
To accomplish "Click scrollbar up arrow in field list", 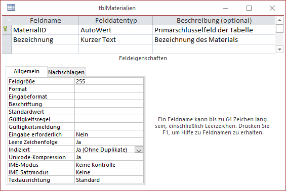I will [279, 20].
